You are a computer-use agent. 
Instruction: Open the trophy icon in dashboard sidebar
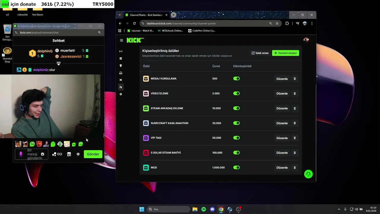pos(121,66)
